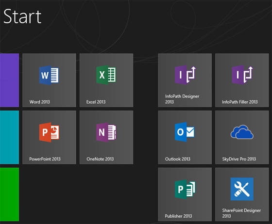The image size is (272, 224).
Task: Click the "Publisher 2013" tile label
Action: point(178,216)
